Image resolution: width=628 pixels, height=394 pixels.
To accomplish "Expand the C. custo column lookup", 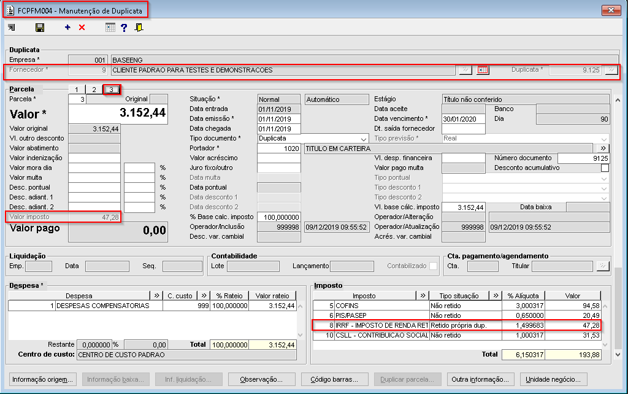I will click(x=204, y=296).
